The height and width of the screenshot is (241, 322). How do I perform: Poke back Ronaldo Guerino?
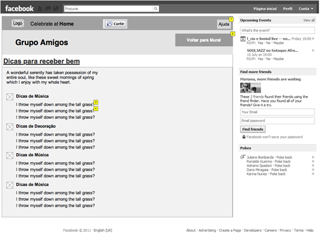pyautogui.click(x=283, y=162)
